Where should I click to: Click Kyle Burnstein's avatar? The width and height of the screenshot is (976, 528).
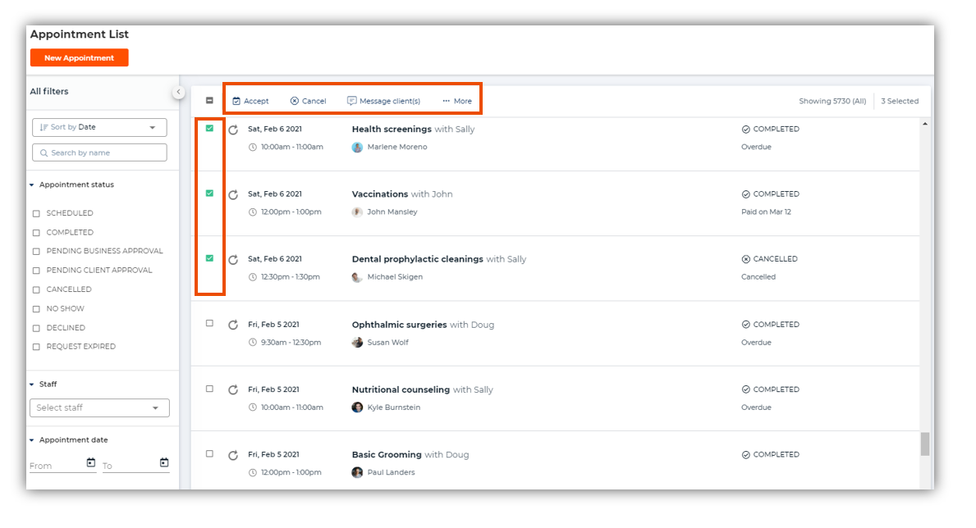tap(357, 407)
